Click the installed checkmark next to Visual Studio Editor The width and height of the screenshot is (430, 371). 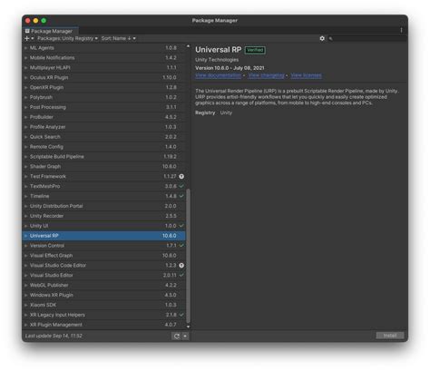(x=181, y=275)
